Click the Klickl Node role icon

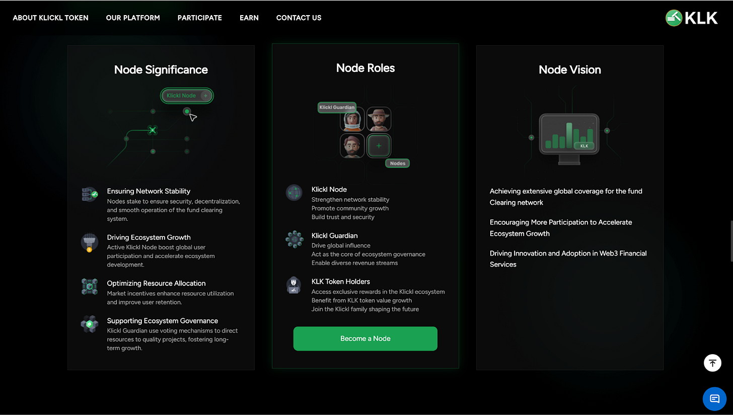(294, 193)
